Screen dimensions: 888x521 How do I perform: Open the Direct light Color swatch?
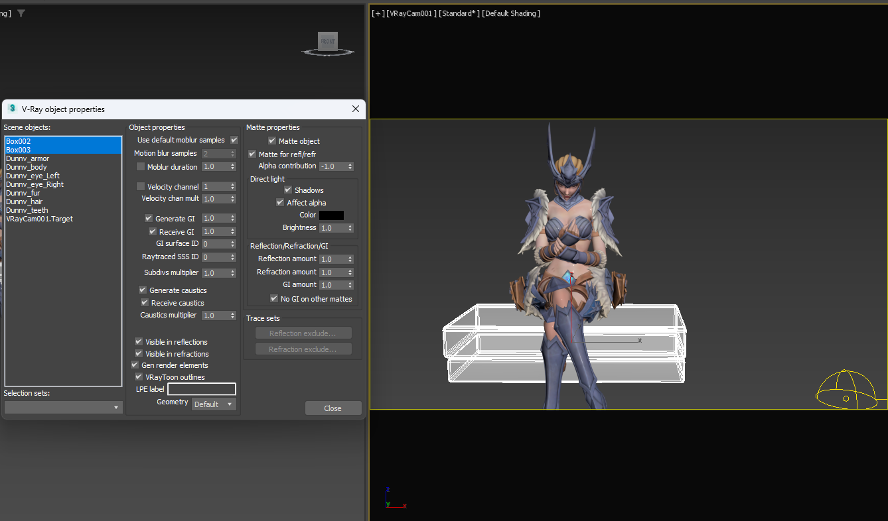(x=331, y=215)
